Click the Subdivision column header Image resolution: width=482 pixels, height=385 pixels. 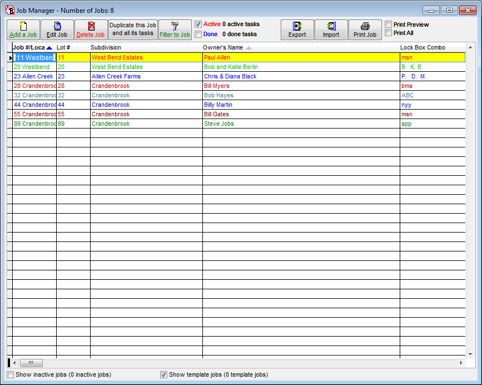[x=106, y=47]
